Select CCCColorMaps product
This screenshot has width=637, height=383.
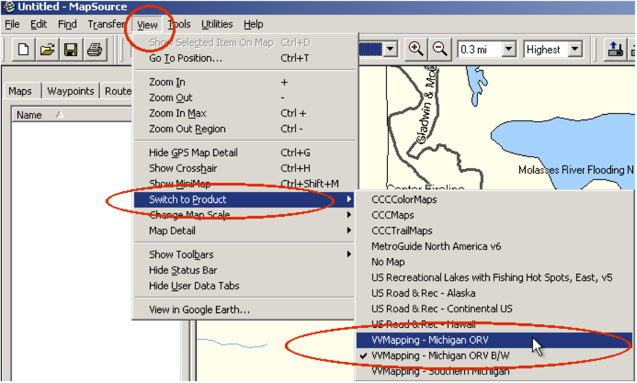(494, 200)
